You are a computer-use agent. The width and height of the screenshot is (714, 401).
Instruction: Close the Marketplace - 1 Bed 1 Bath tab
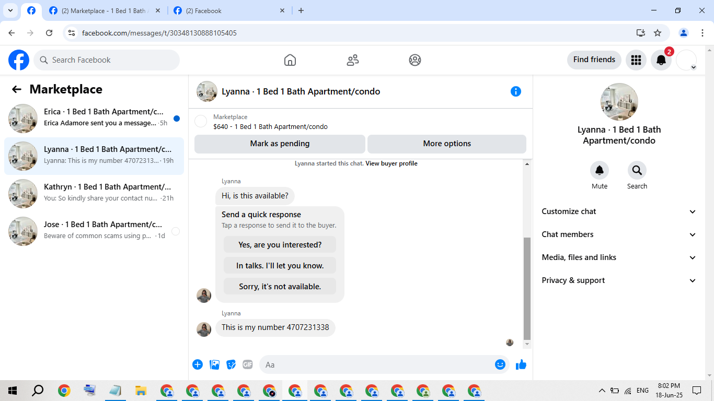(158, 10)
